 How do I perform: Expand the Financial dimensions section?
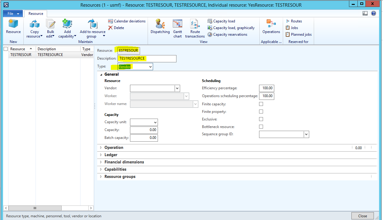pos(124,162)
